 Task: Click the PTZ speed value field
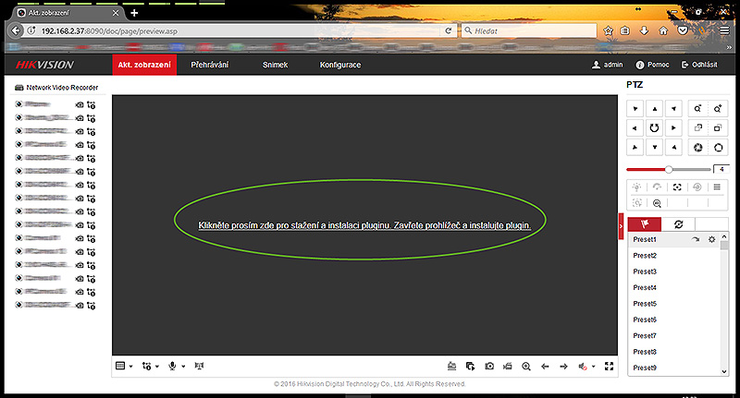pyautogui.click(x=721, y=169)
